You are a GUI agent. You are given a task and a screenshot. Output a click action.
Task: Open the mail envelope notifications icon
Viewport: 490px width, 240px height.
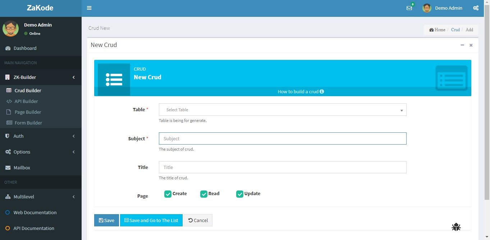[409, 8]
